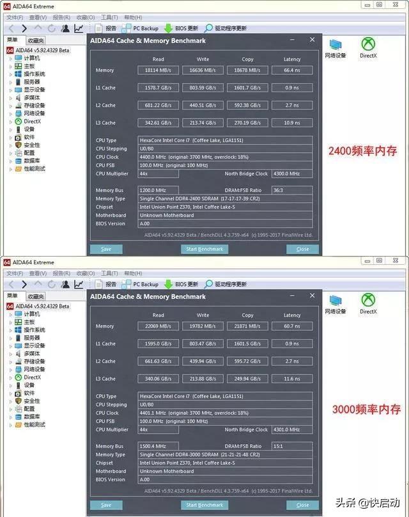409x517 pixels.
Task: Click 驱动程序更新 in the upper window toolbar
Action: [x=225, y=28]
